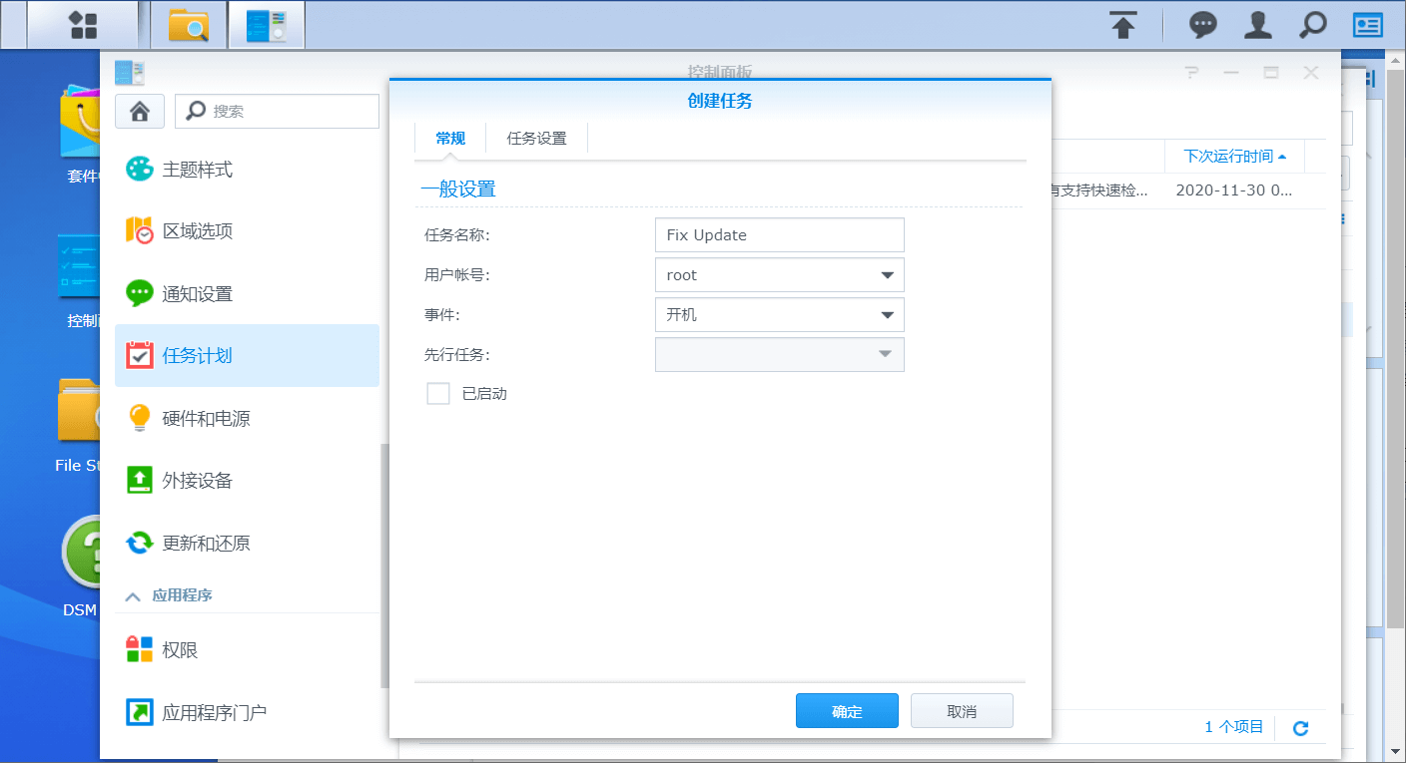Open 应用程序门户 settings
Image resolution: width=1406 pixels, height=763 pixels.
click(215, 712)
